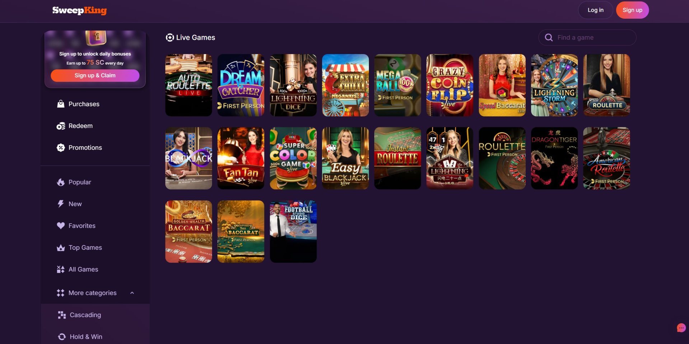689x344 pixels.
Task: Click the Popular flame icon
Action: click(61, 182)
